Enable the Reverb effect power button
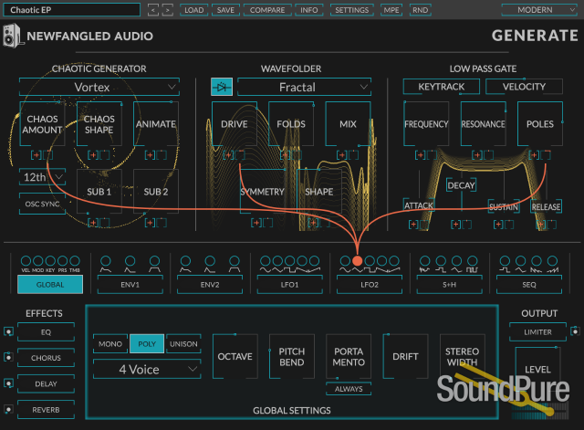Image resolution: width=584 pixels, height=430 pixels. (x=7, y=409)
